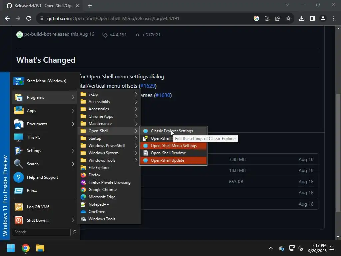Click the Run... icon

[19, 191]
